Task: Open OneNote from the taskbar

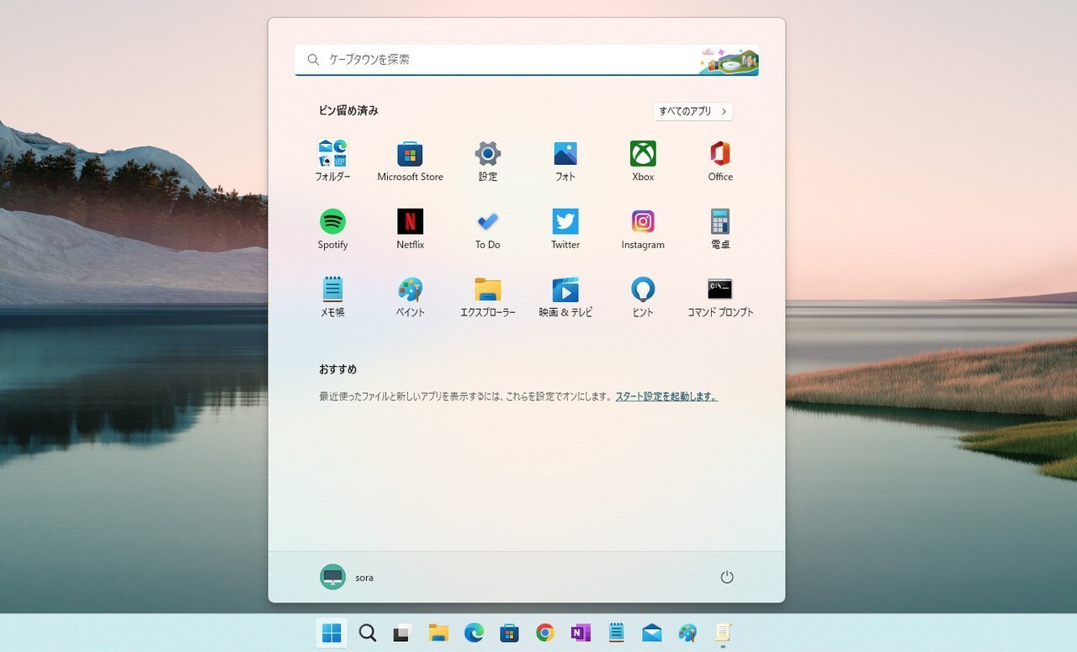Action: [581, 633]
